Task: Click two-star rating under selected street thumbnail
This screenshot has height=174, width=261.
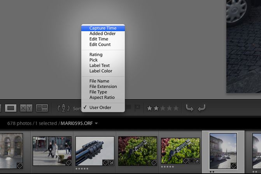Action: point(212,172)
